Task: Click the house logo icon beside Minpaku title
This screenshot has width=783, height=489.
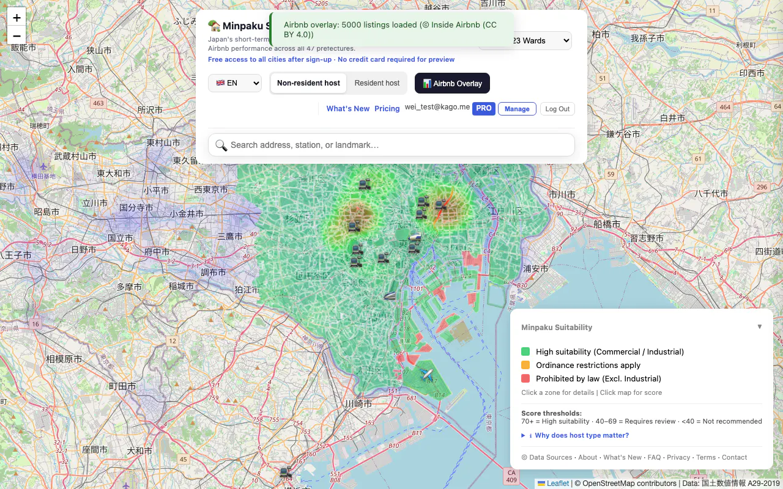Action: tap(214, 26)
